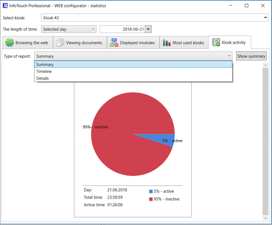The image size is (272, 225).
Task: Click the '5% - active' pie label
Action: [x=172, y=141]
